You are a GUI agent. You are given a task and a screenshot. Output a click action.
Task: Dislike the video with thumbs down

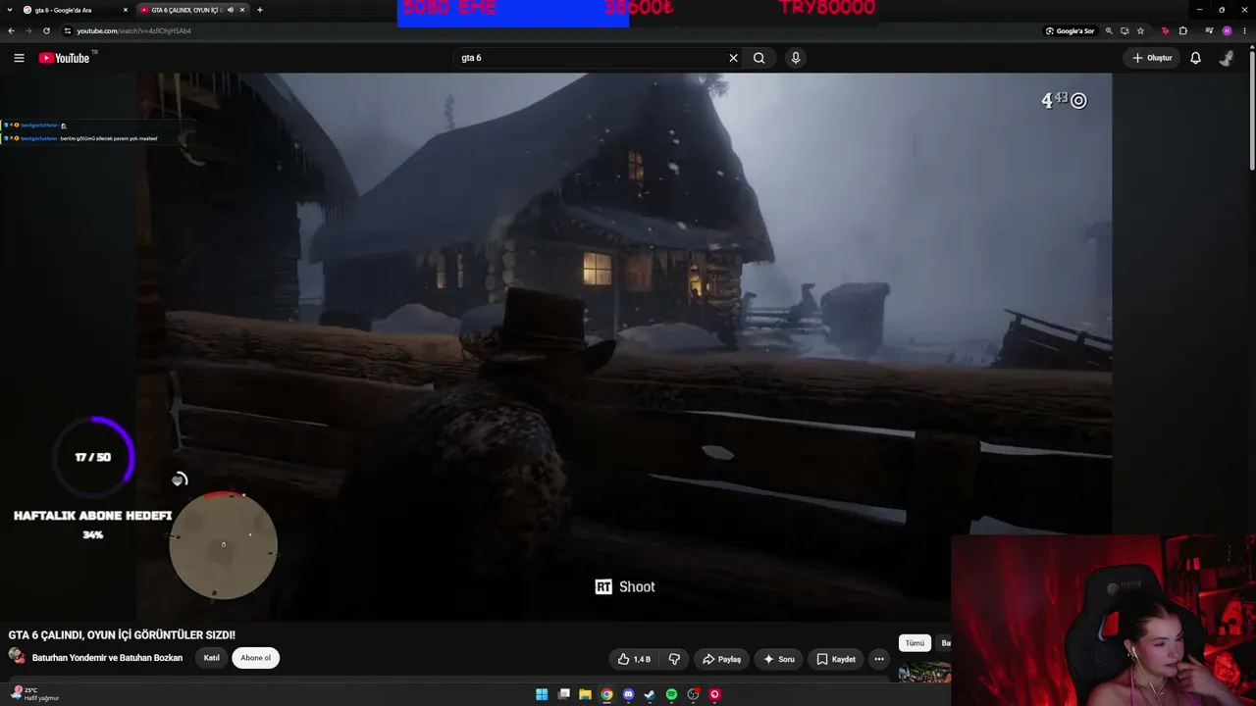(x=674, y=659)
